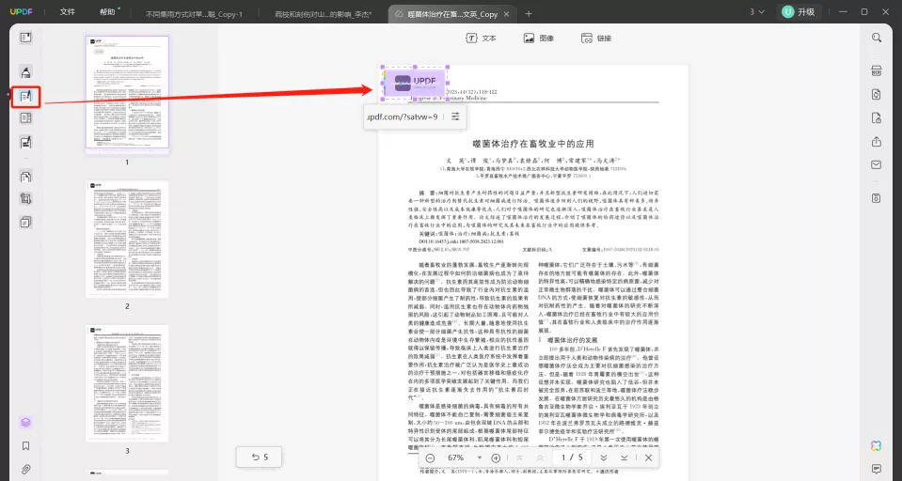Image resolution: width=902 pixels, height=481 pixels.
Task: Choose the 图像 image editing tool
Action: (x=538, y=38)
